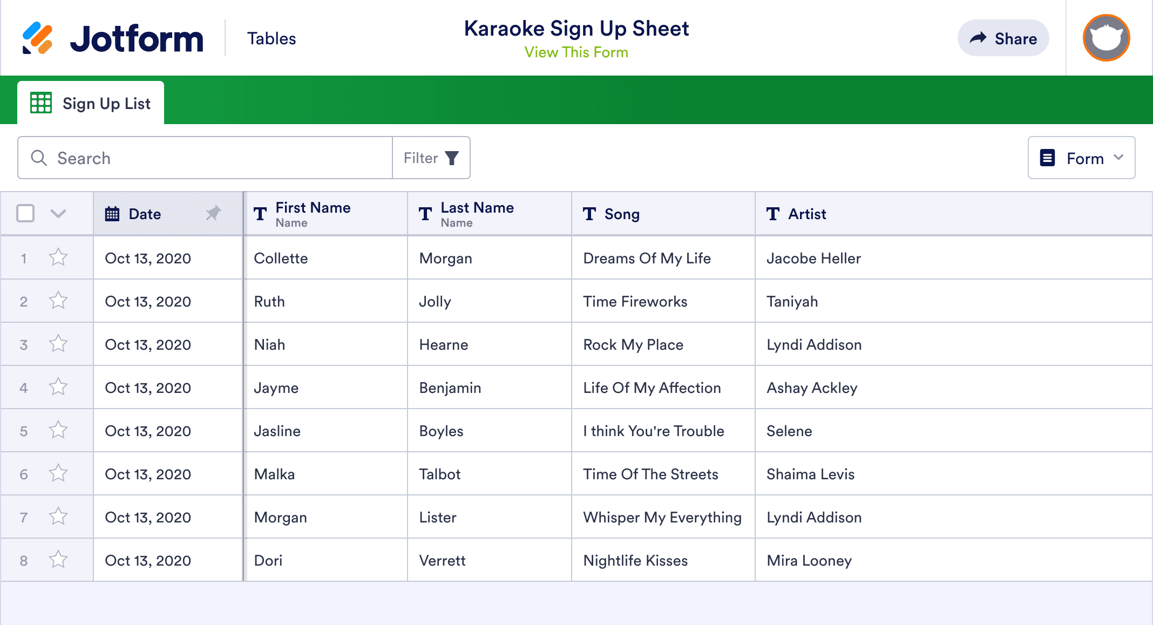Click the grid icon on the Sign Up List tab
The width and height of the screenshot is (1153, 625).
point(42,103)
